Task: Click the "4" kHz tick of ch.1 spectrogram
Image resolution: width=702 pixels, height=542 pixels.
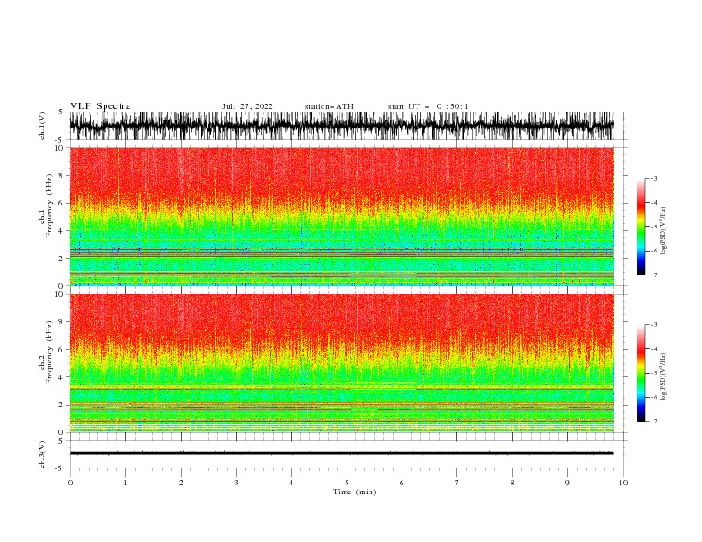Action: [61, 231]
